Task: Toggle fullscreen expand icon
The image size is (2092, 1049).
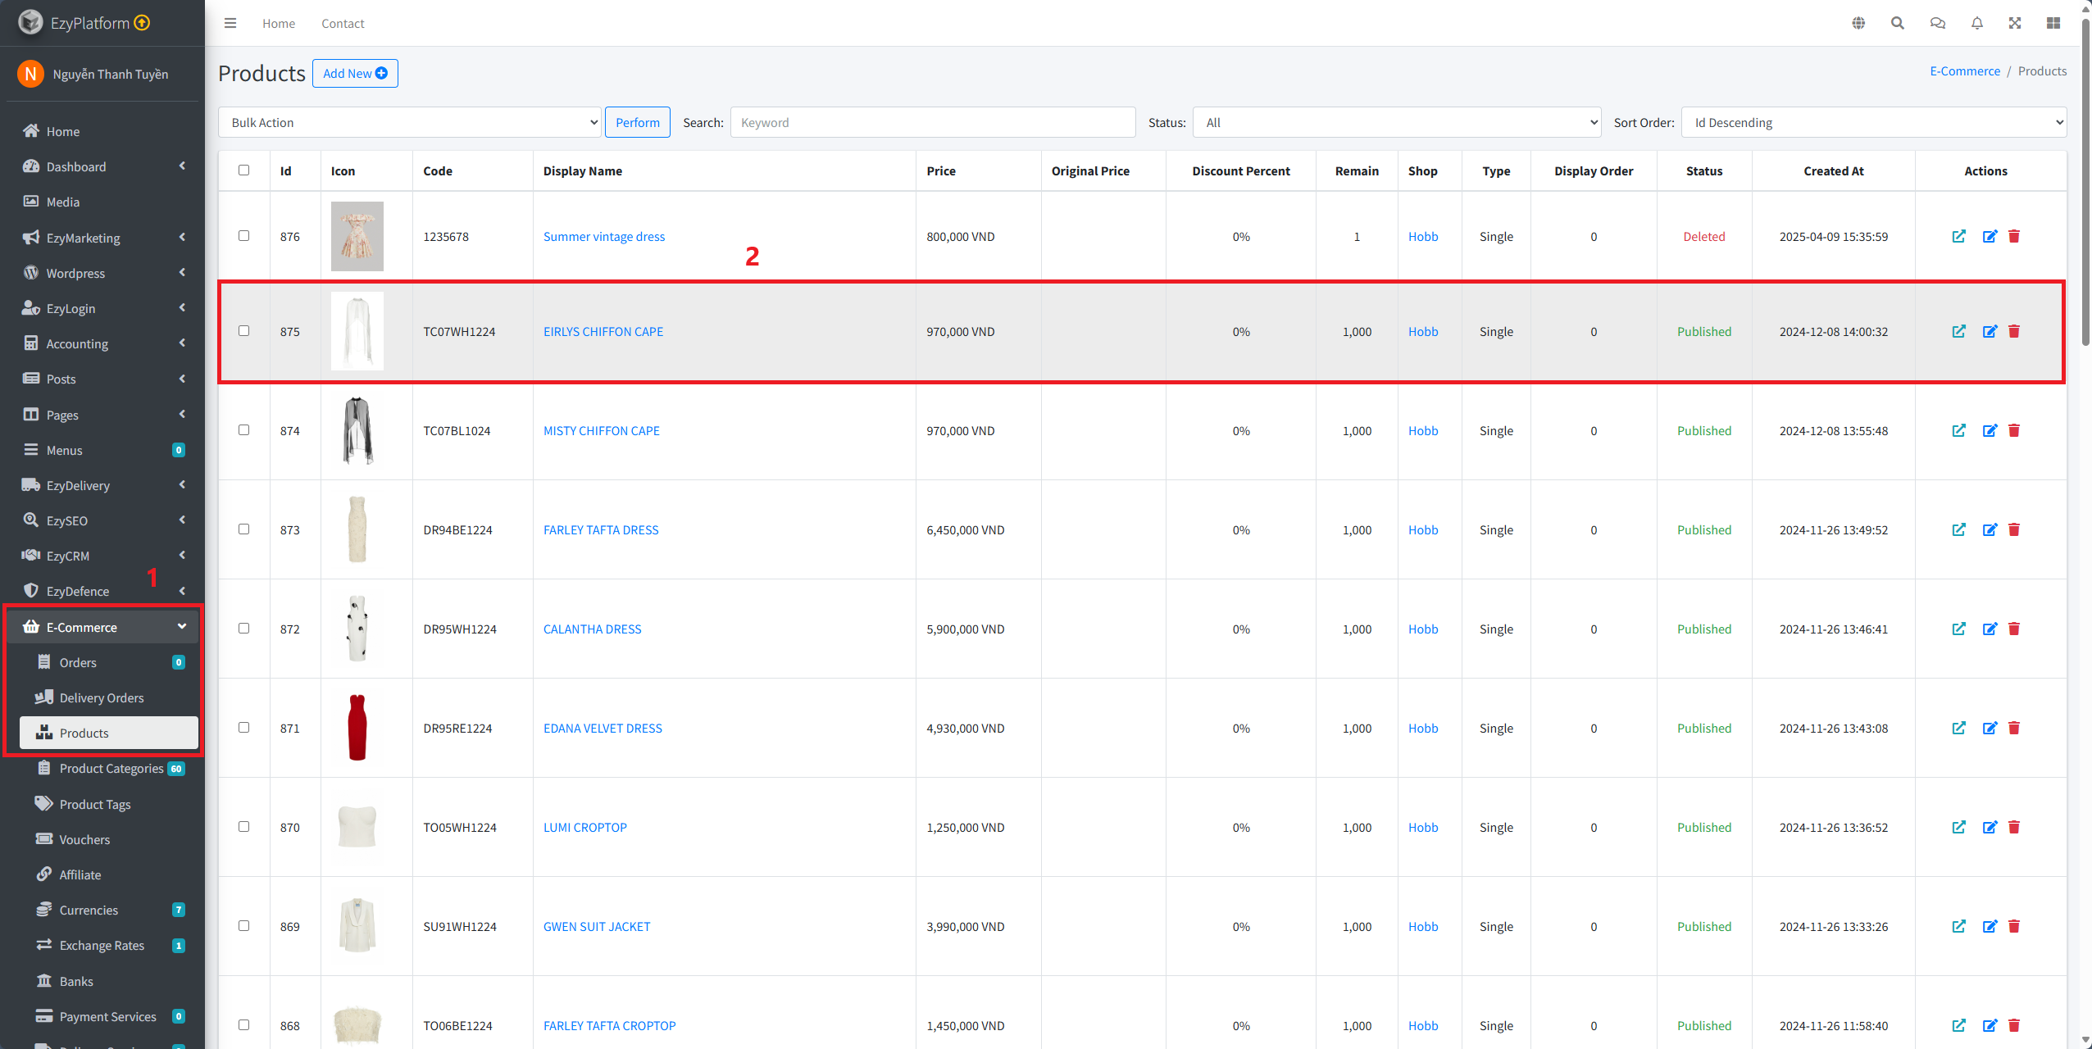Action: tap(2015, 23)
